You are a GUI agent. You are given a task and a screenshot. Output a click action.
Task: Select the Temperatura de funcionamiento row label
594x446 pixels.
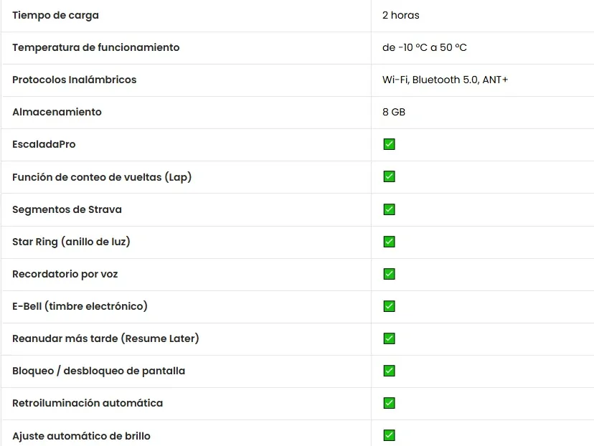coord(96,47)
